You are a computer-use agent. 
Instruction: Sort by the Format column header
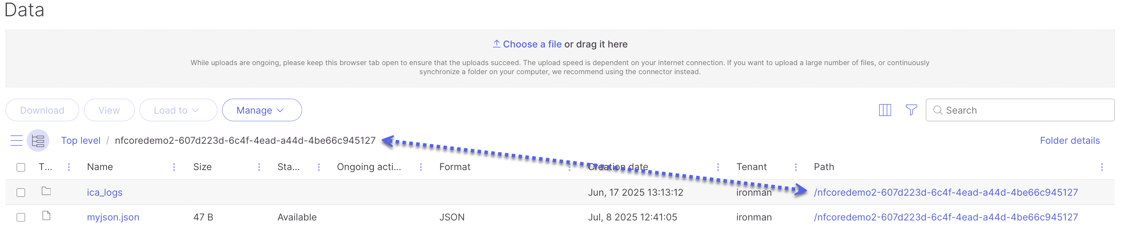(454, 167)
